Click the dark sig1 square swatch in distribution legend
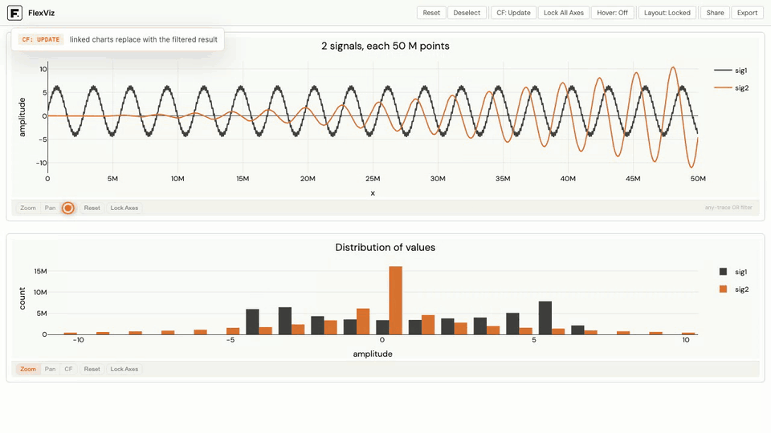The height and width of the screenshot is (433, 771). pos(723,272)
